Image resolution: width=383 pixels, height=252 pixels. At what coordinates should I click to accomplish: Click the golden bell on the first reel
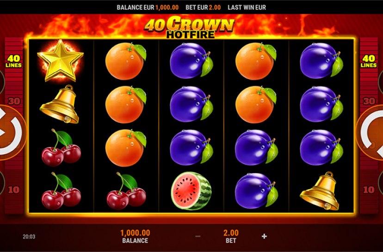60,104
